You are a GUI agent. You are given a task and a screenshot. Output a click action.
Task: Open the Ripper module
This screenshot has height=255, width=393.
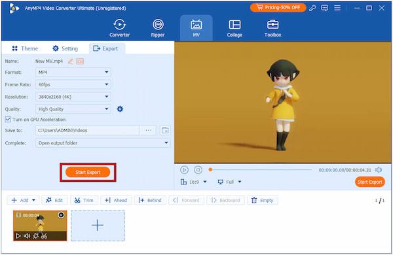pyautogui.click(x=158, y=28)
